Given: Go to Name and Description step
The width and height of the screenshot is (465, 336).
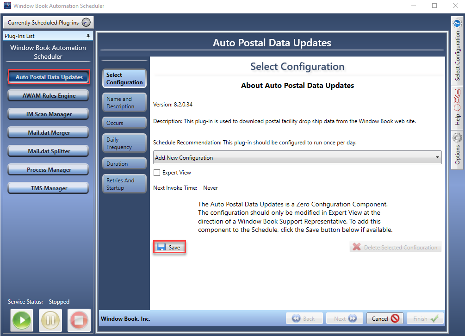Looking at the screenshot, I should (x=124, y=103).
